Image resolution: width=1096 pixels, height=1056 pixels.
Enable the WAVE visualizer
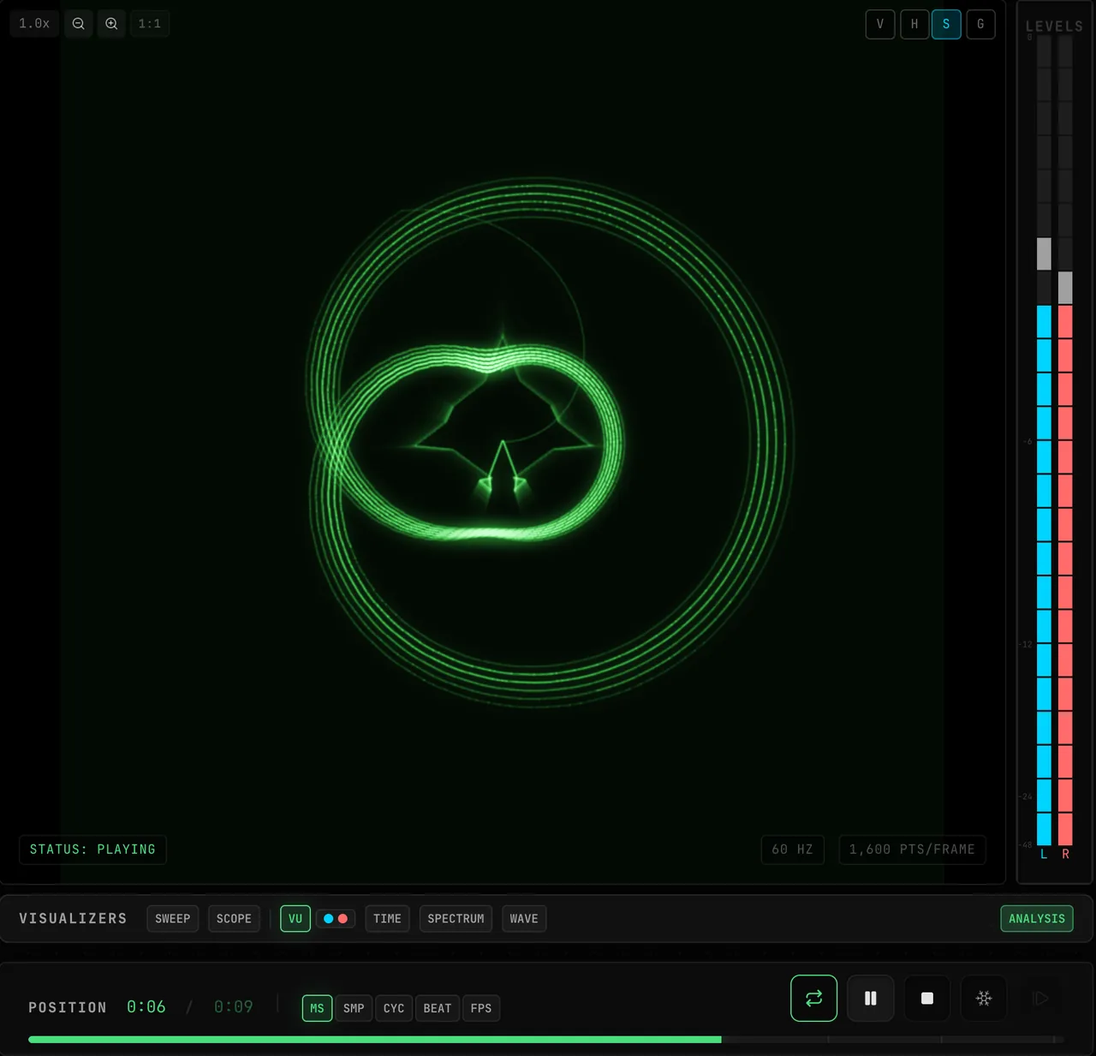524,919
